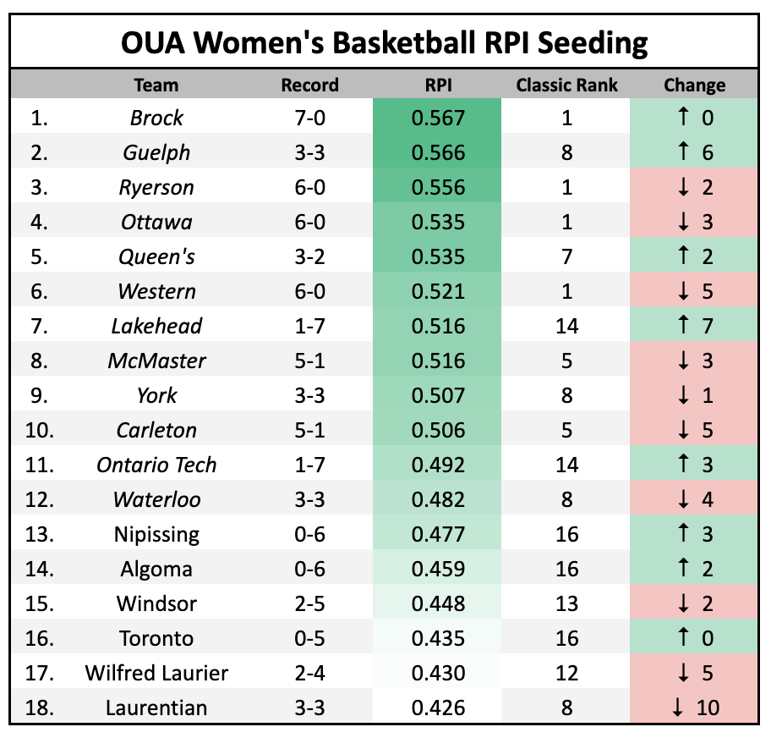Click the Ryerson team name
The width and height of the screenshot is (771, 738).
pos(156,188)
